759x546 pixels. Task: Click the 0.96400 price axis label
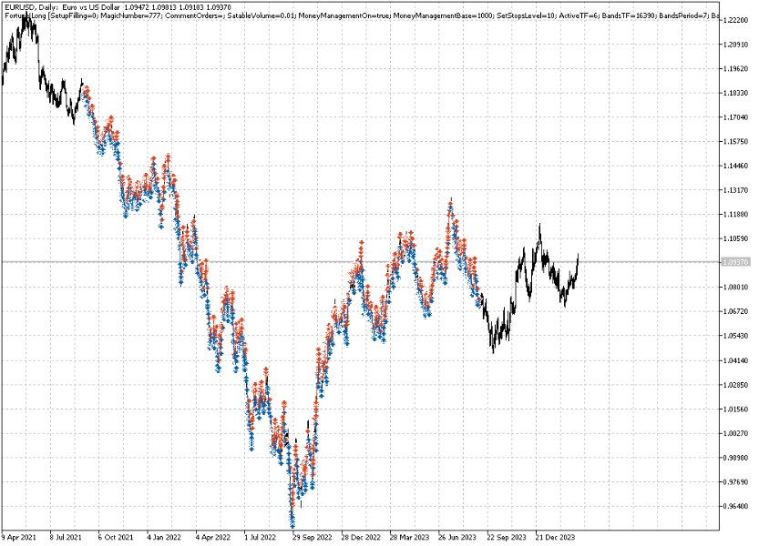click(x=736, y=507)
